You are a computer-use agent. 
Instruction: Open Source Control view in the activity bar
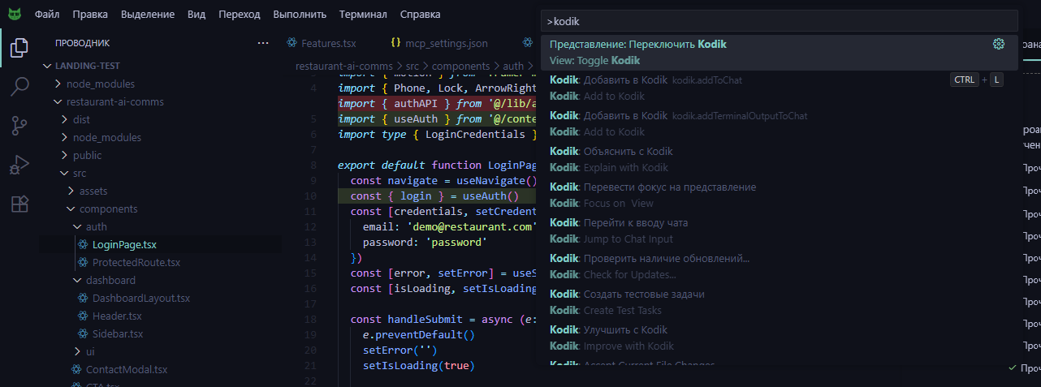coord(19,126)
